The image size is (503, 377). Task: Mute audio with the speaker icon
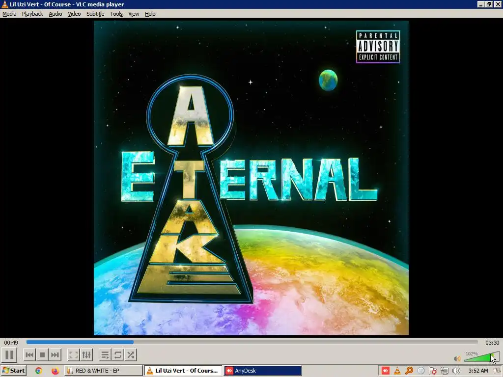[457, 358]
